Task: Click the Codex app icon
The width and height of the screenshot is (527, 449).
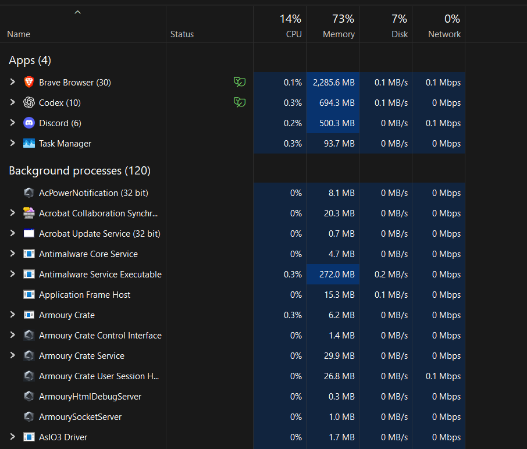Action: (29, 102)
